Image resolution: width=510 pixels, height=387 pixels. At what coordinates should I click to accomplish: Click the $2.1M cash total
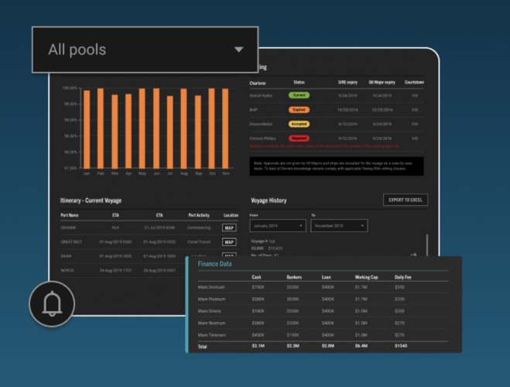coord(258,346)
